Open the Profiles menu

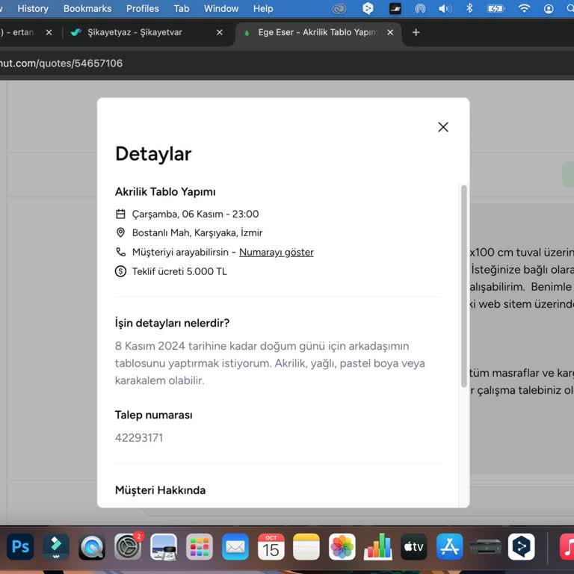click(x=142, y=8)
